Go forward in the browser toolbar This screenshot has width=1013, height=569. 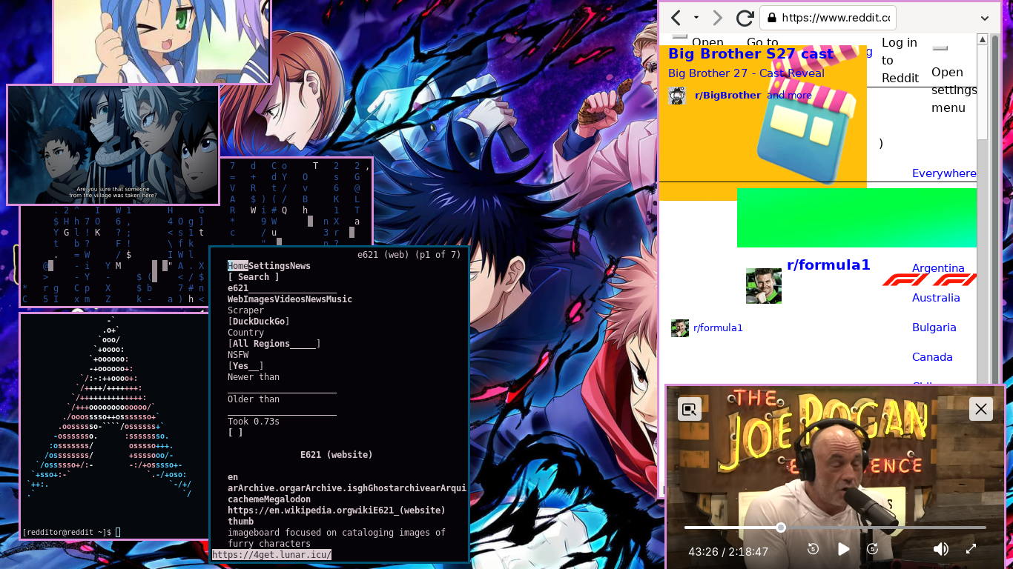[717, 18]
